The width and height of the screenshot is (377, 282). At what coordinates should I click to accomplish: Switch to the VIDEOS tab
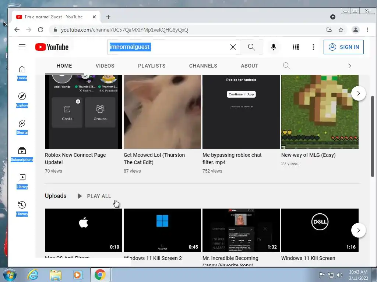(105, 66)
